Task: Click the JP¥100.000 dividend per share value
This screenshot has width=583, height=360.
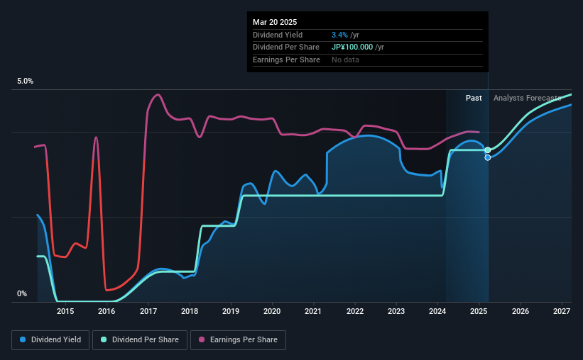Action: (x=352, y=47)
